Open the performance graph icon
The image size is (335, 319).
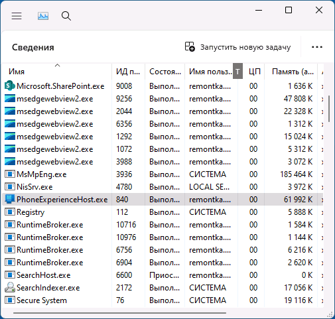click(x=43, y=16)
